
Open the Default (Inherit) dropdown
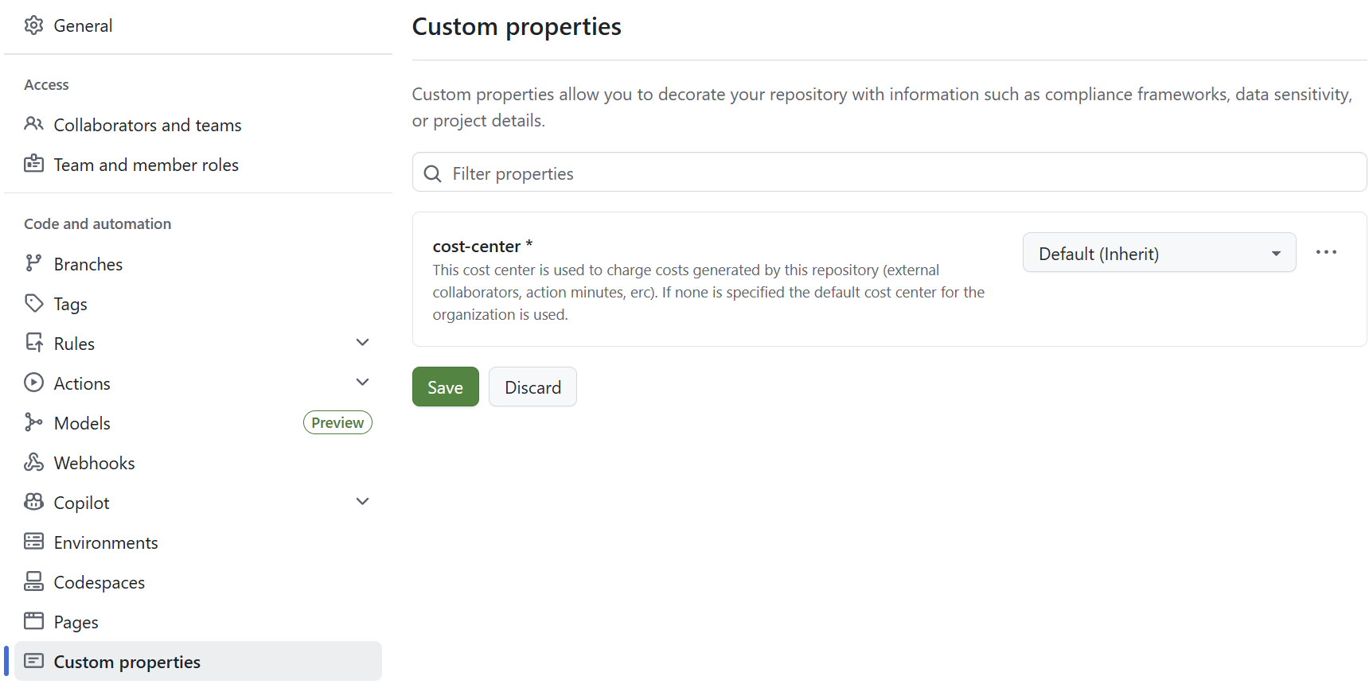(x=1159, y=253)
